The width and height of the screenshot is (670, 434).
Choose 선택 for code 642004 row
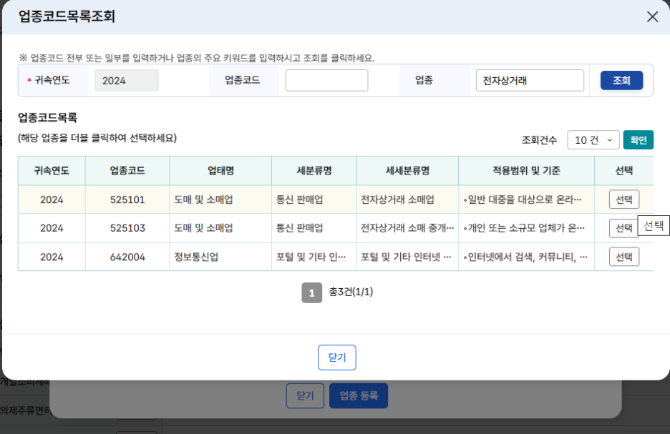(623, 257)
